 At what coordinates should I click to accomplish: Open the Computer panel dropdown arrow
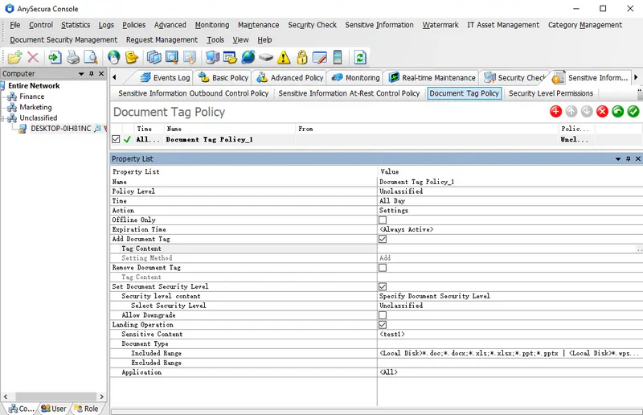(81, 74)
